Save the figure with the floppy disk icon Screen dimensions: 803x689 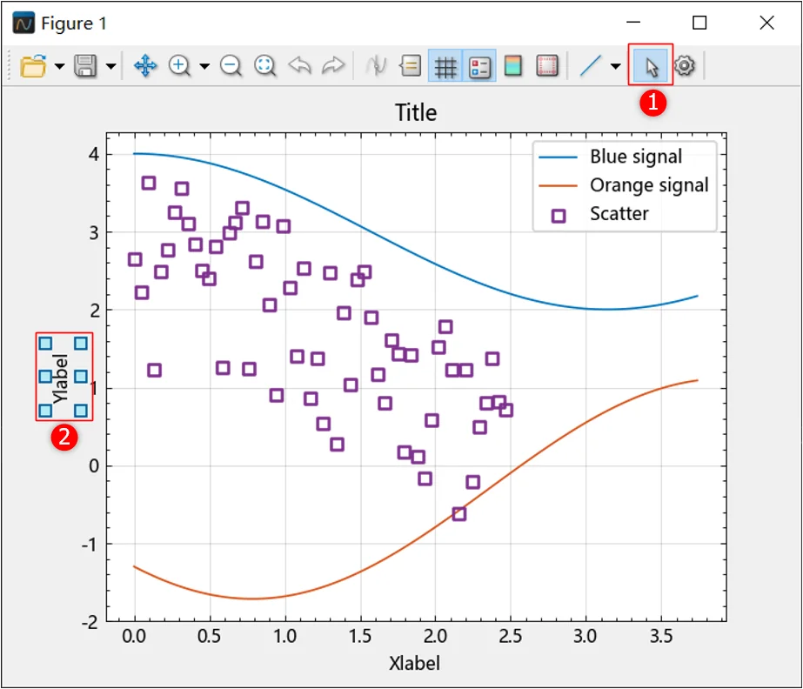click(x=85, y=66)
